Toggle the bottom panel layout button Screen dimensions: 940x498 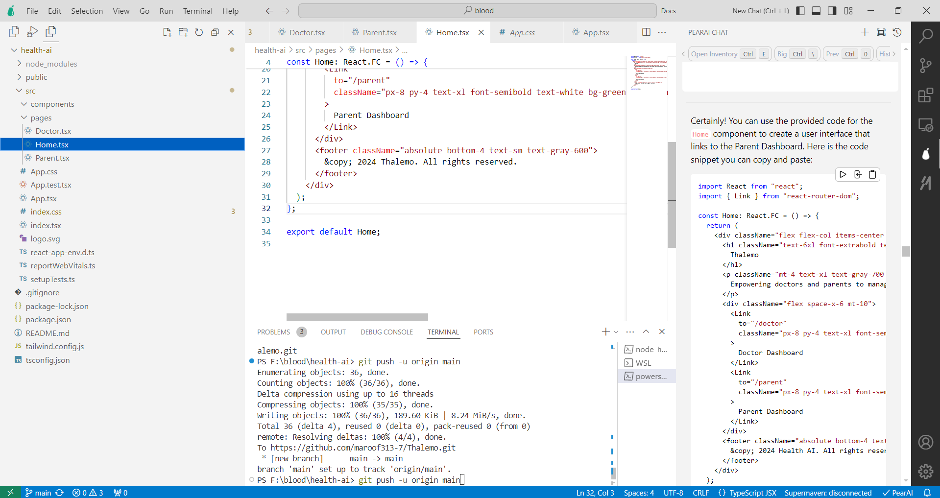pos(816,11)
